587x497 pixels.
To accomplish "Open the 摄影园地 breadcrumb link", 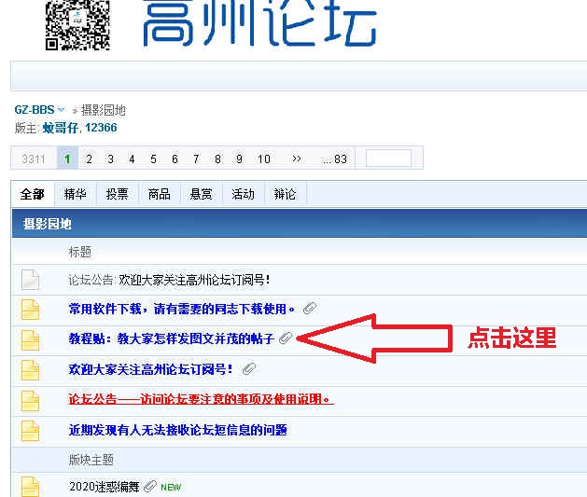I will pyautogui.click(x=104, y=110).
